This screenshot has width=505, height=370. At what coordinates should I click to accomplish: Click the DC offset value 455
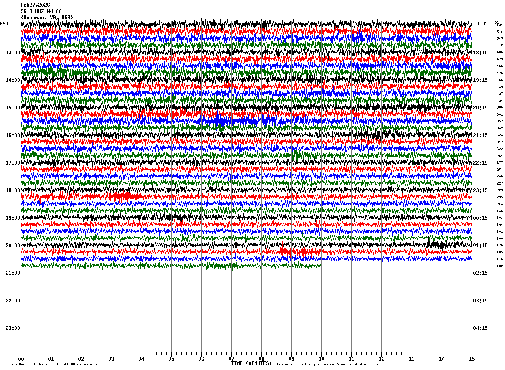click(x=500, y=80)
